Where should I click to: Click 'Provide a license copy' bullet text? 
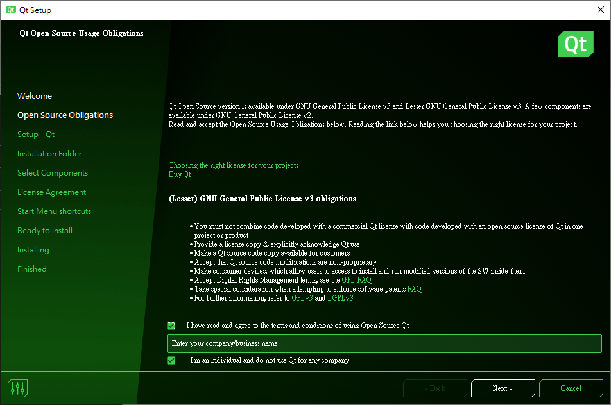pyautogui.click(x=277, y=244)
